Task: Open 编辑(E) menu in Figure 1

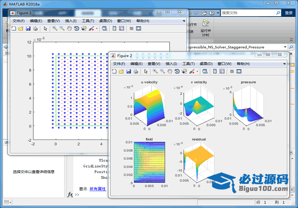Action: point(36,21)
